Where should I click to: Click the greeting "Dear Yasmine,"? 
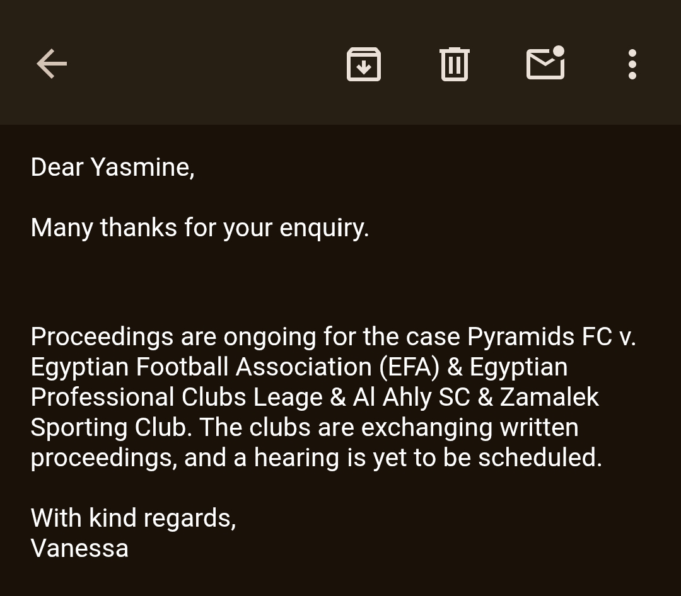coord(112,167)
